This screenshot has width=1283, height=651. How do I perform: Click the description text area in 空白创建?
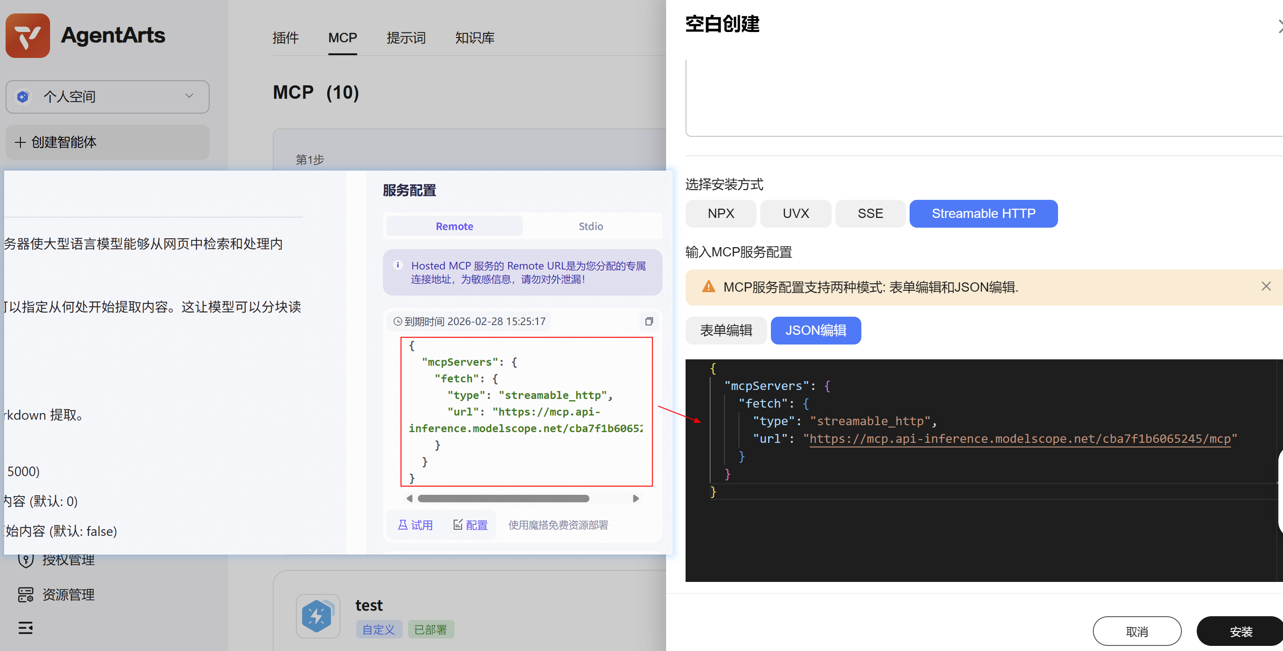pyautogui.click(x=984, y=97)
